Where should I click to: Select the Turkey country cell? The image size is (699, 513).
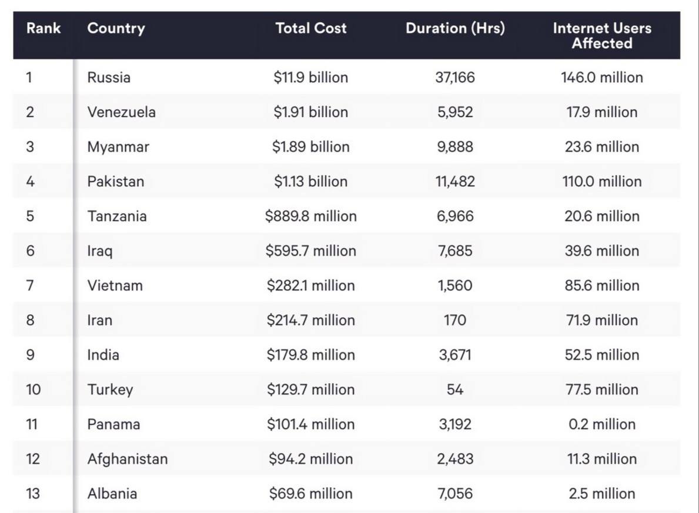[110, 390]
